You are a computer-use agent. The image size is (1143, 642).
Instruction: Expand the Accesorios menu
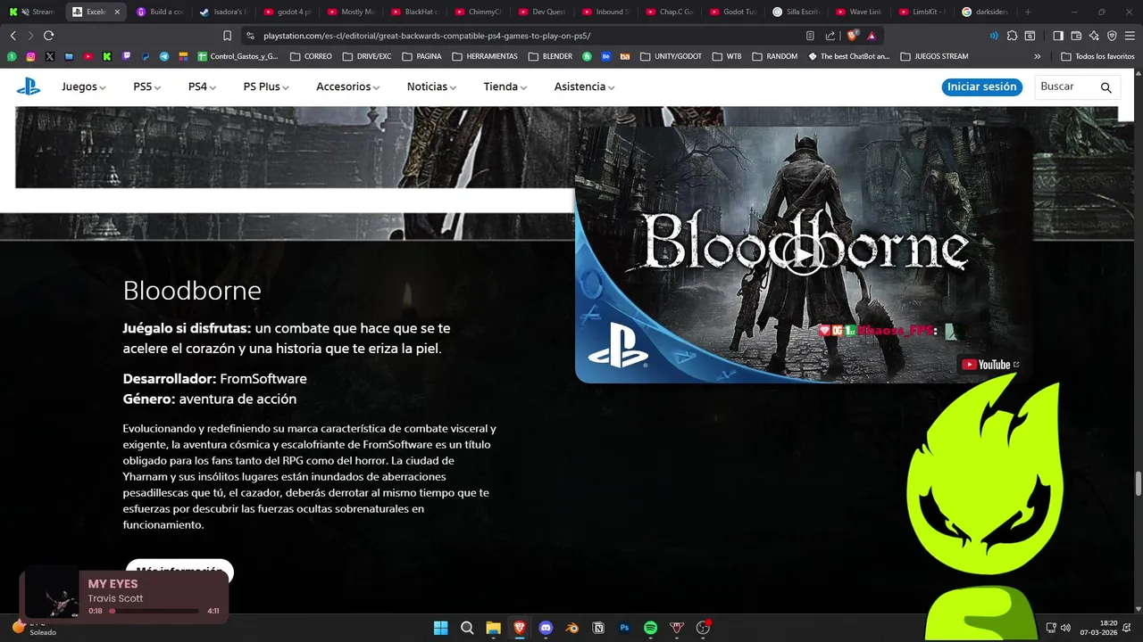click(347, 86)
